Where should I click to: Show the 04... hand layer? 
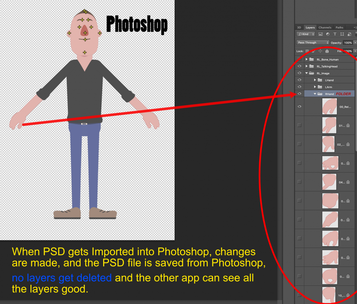point(300,182)
